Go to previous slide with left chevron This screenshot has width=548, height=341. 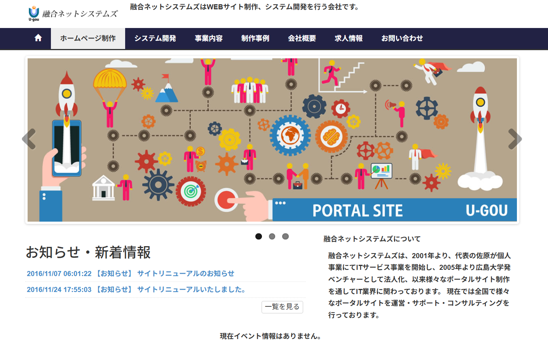29,139
